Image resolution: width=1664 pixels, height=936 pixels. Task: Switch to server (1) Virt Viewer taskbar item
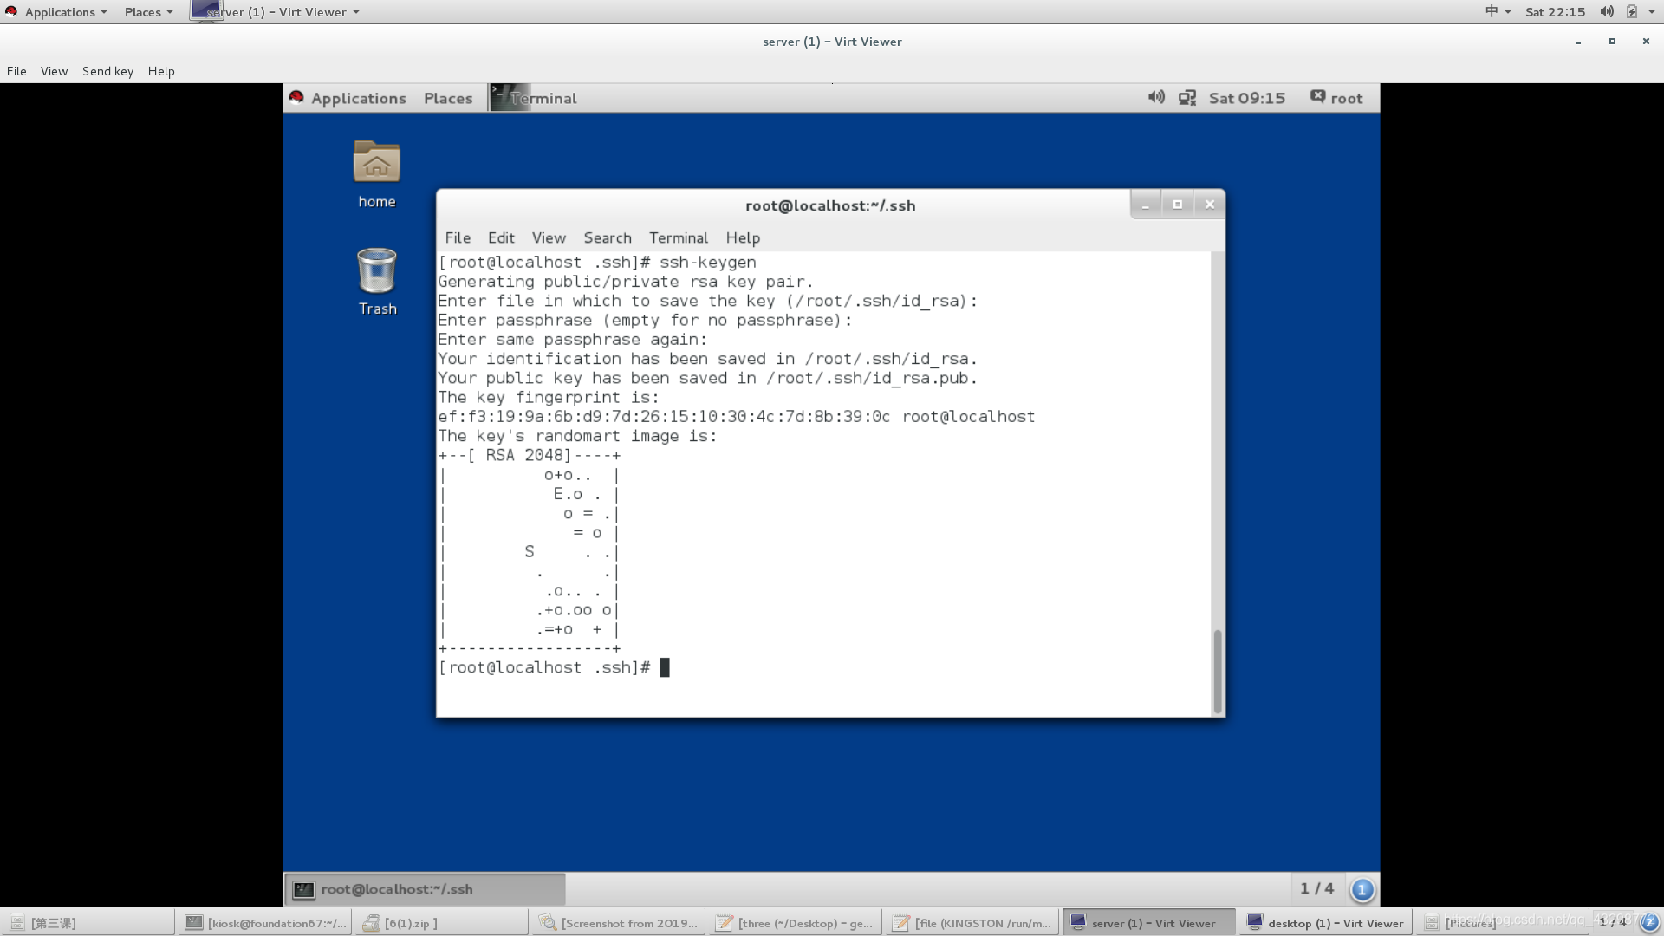coord(1148,923)
